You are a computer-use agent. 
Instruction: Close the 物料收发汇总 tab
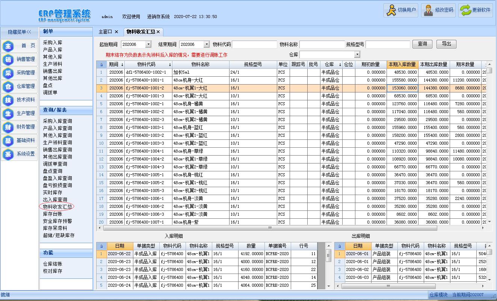pyautogui.click(x=159, y=32)
